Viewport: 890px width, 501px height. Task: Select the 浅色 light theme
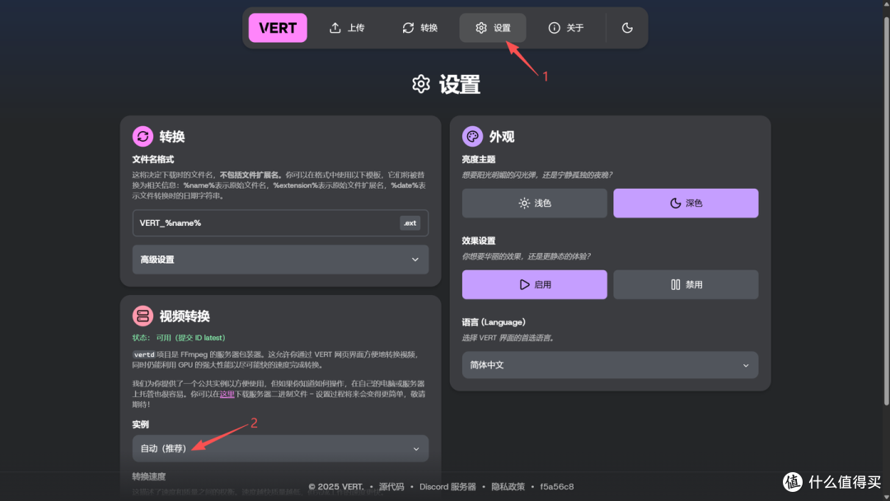pyautogui.click(x=534, y=204)
